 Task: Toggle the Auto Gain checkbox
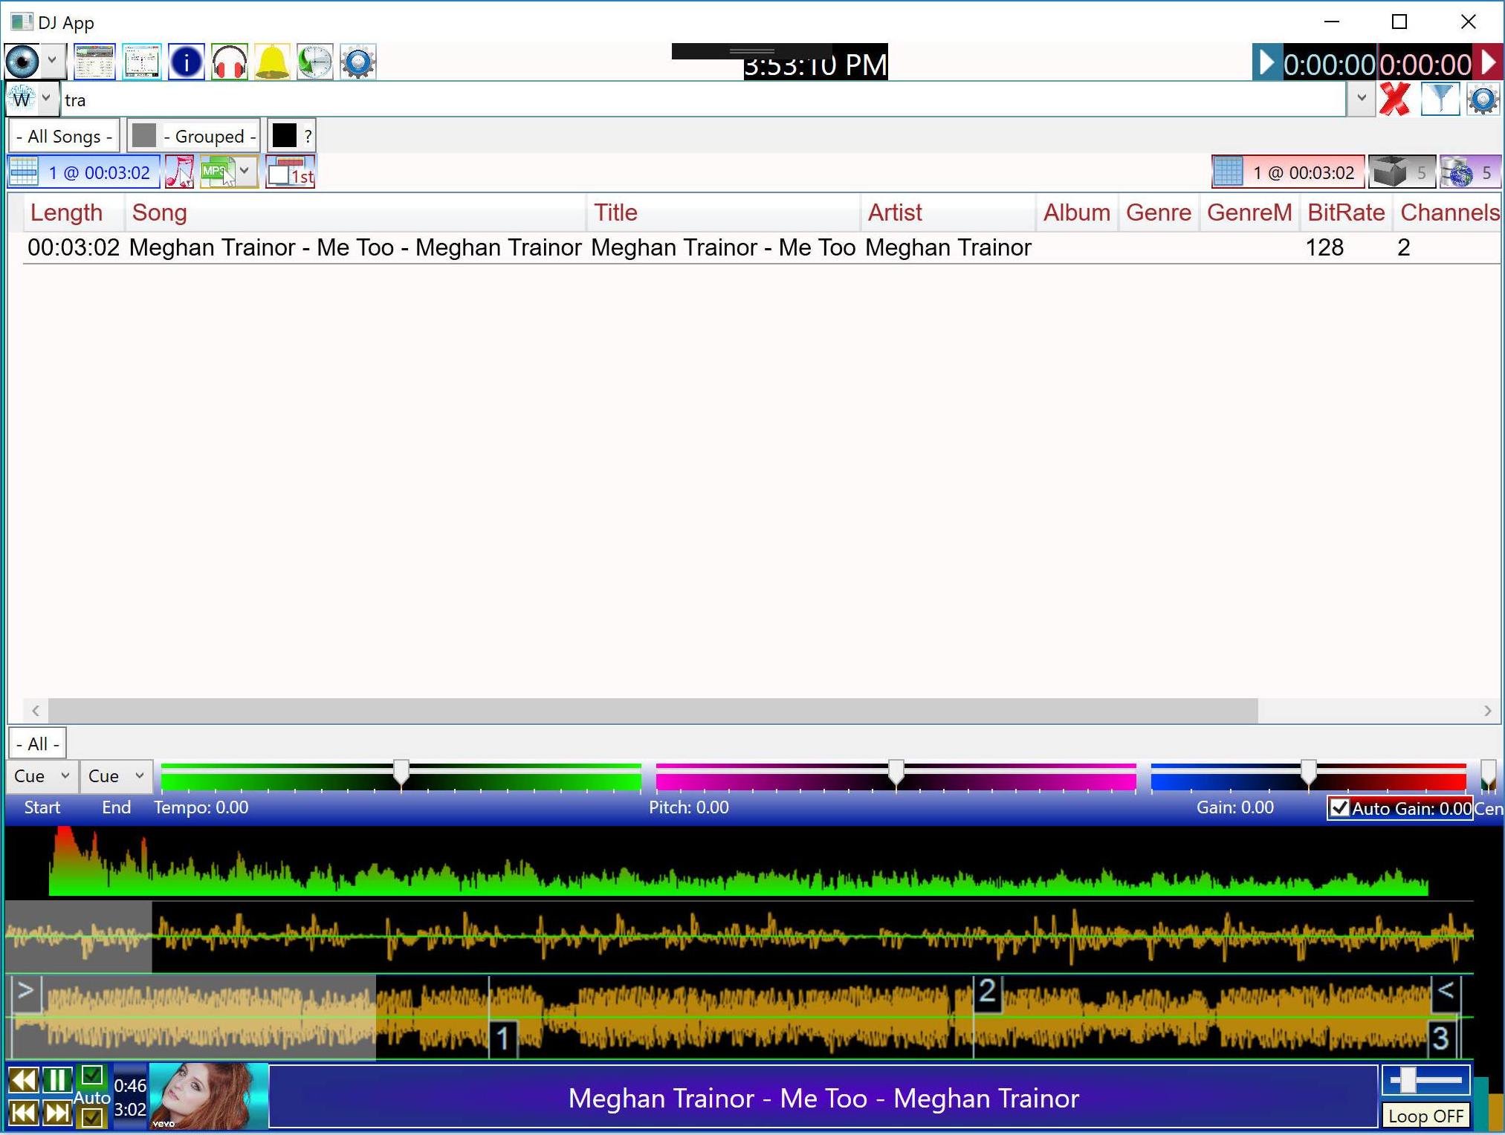[1339, 808]
